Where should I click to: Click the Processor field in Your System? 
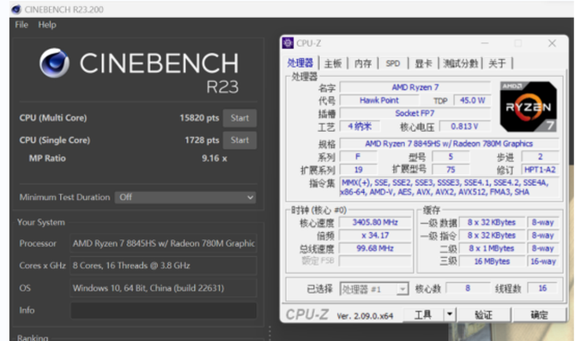tap(164, 243)
